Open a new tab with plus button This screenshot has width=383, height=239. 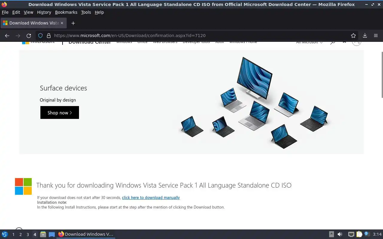[73, 23]
